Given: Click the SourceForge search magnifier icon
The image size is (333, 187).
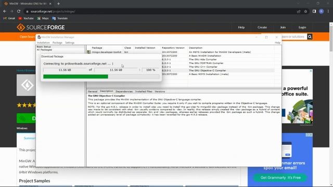Looking at the screenshot, I should tap(310, 37).
